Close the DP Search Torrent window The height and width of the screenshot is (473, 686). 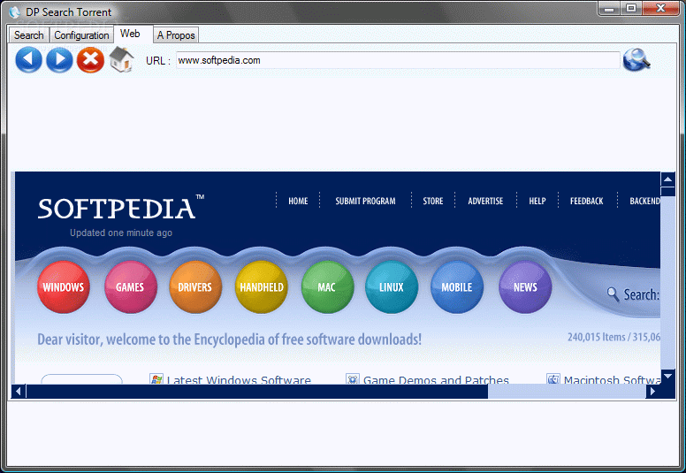tap(660, 8)
